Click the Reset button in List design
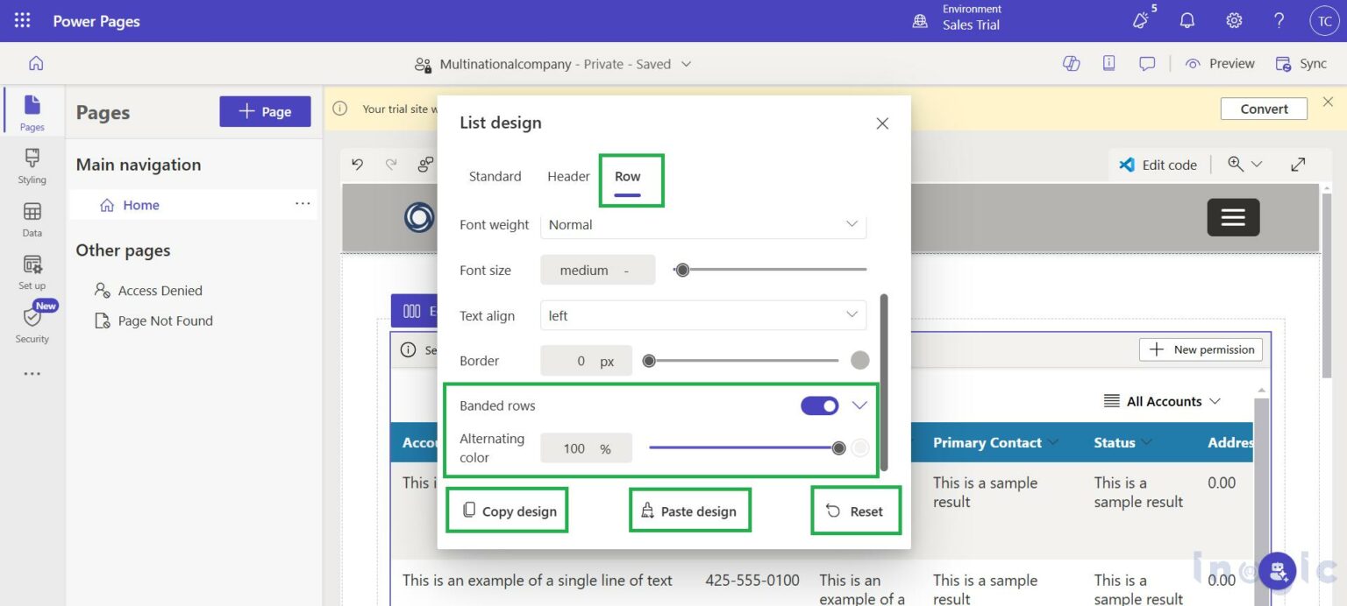 [855, 510]
